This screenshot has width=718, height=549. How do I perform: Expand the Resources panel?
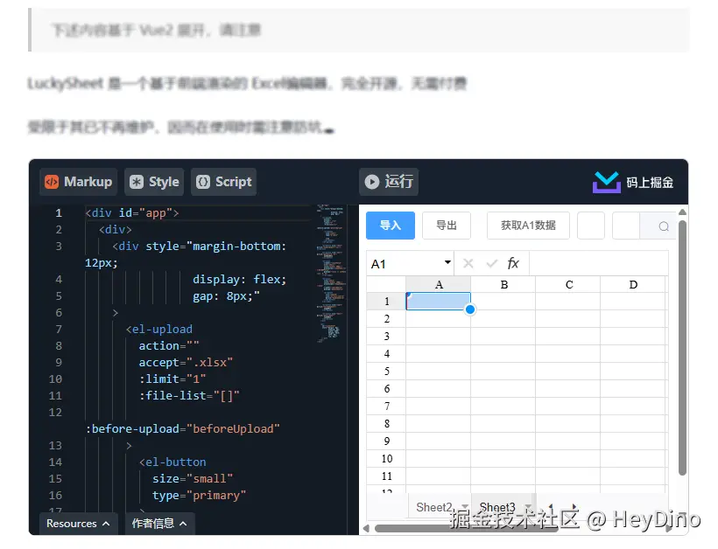point(78,524)
